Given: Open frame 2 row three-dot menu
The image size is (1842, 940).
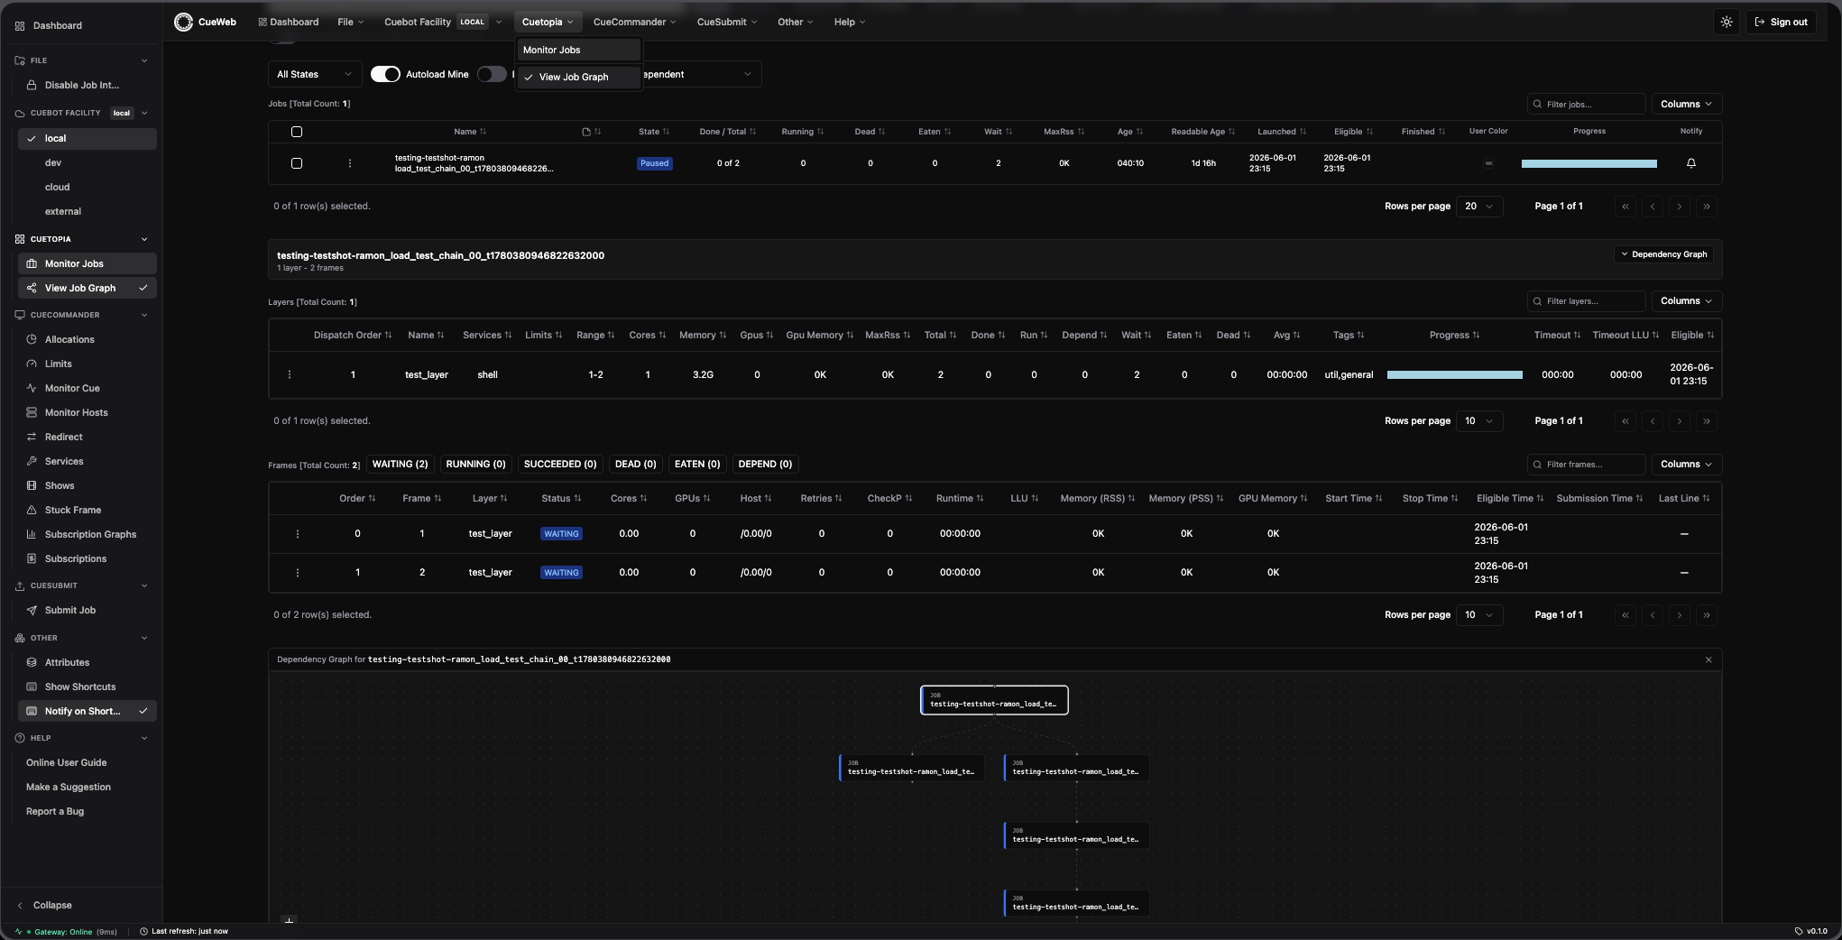Looking at the screenshot, I should [298, 573].
